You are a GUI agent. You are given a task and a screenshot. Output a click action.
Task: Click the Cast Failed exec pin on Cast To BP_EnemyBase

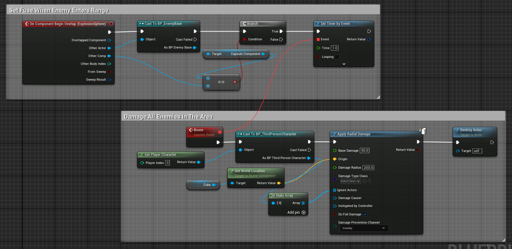[x=195, y=39]
